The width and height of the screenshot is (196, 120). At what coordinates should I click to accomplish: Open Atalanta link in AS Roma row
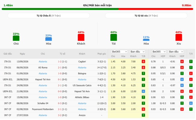tap(82, 68)
